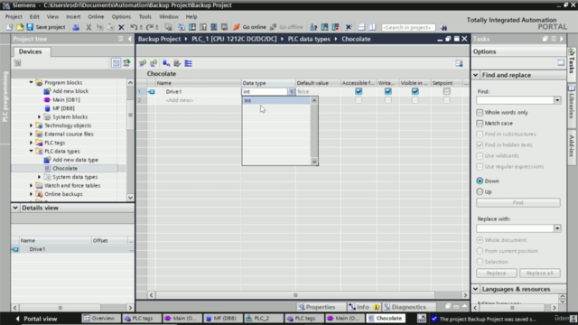The width and height of the screenshot is (578, 325).
Task: Switch to Portal view
Action: click(36, 319)
